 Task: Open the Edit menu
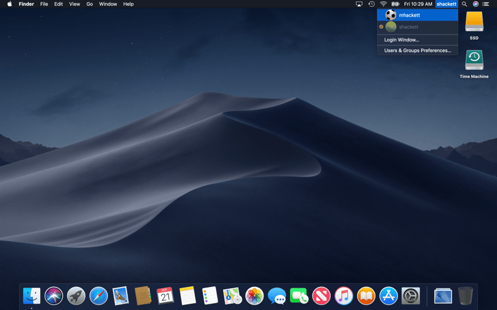pyautogui.click(x=58, y=4)
